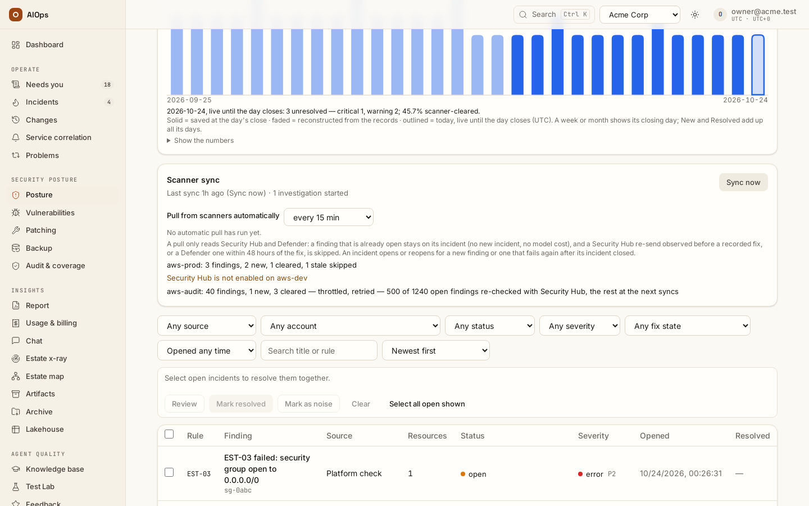
Task: Click the Knowledge base icon
Action: pos(16,469)
